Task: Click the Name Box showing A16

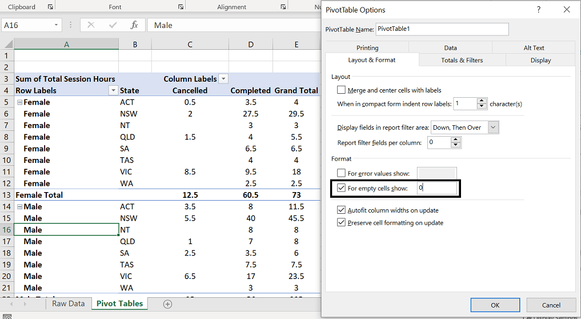Action: [28, 25]
